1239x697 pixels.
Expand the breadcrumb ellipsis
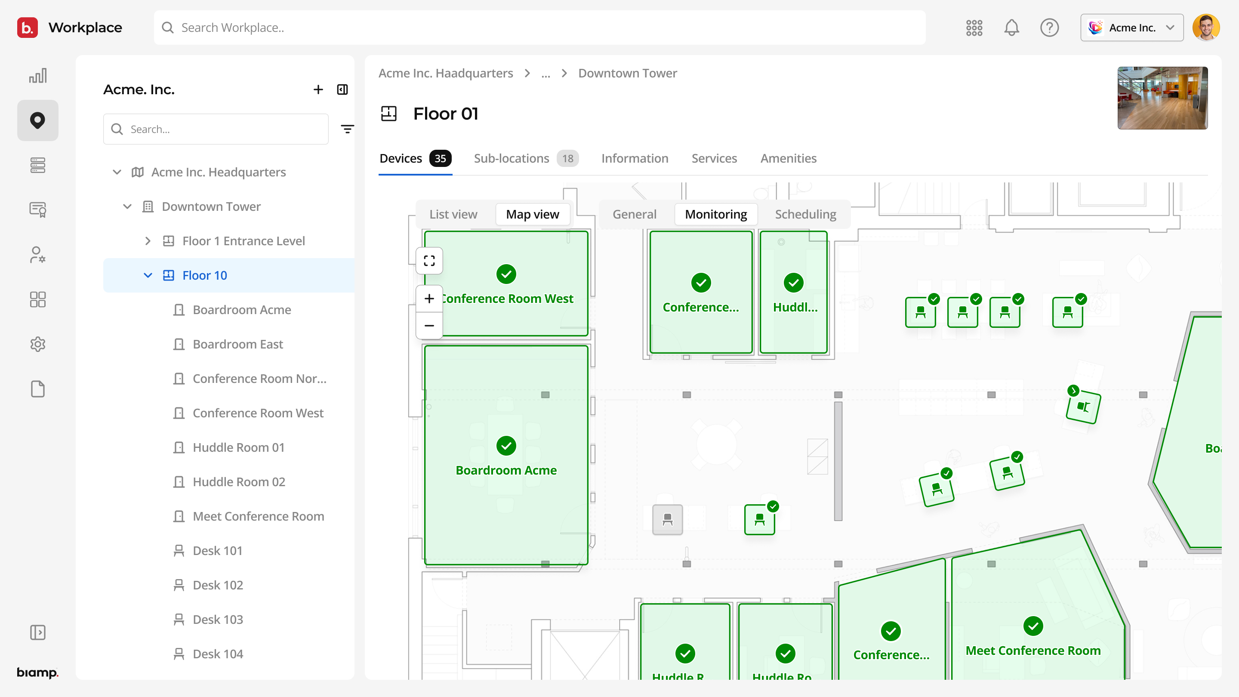click(546, 74)
